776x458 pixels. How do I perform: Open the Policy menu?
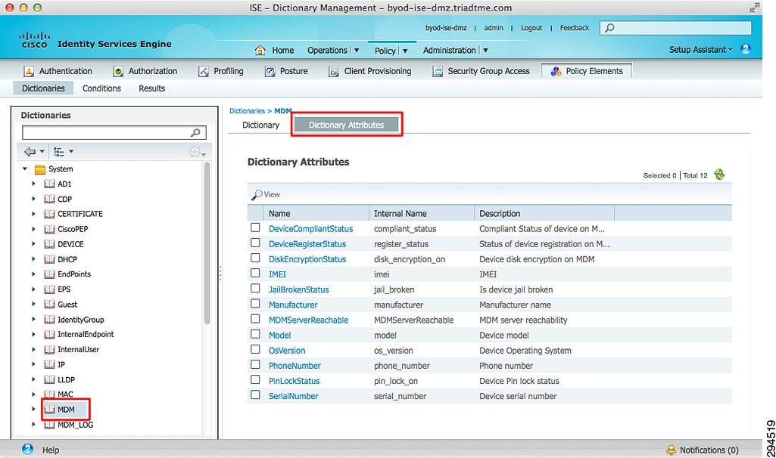385,51
